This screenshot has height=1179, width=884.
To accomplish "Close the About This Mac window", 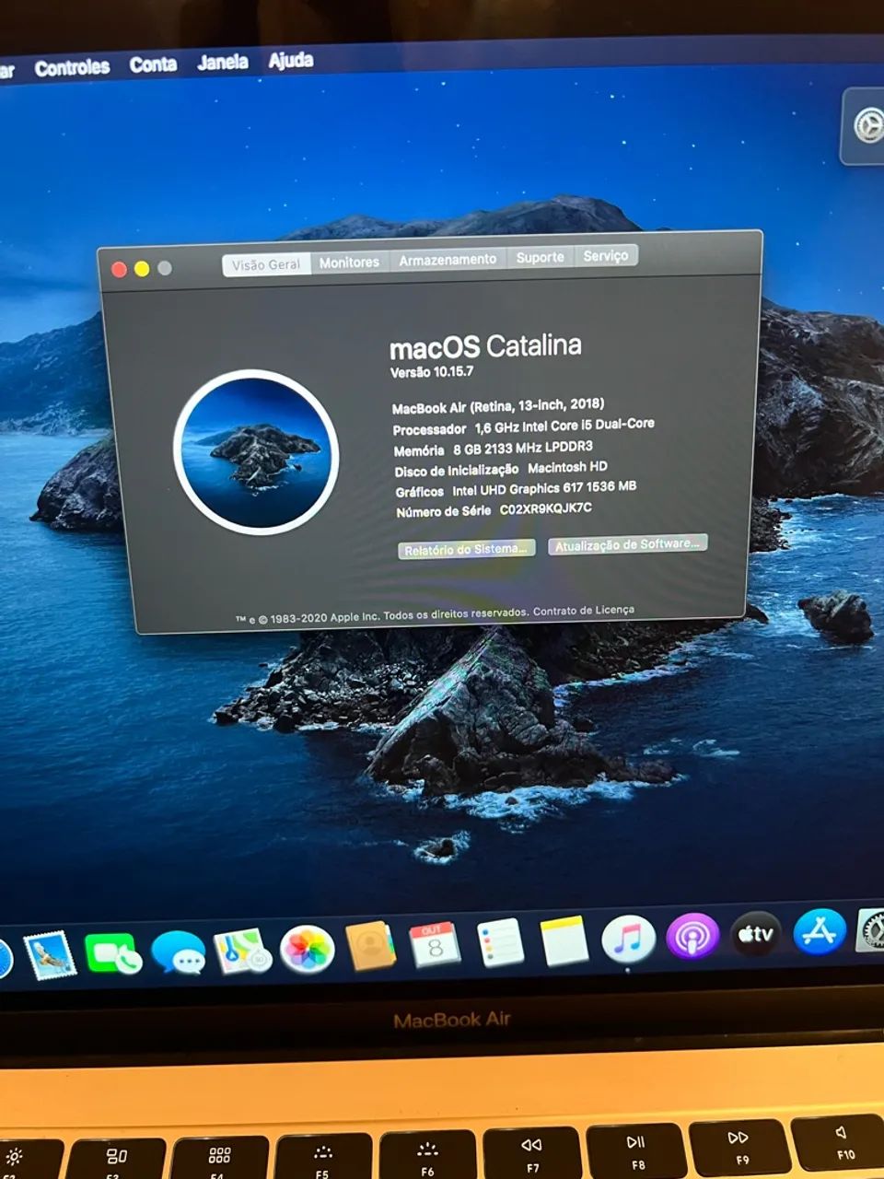I will (x=119, y=269).
